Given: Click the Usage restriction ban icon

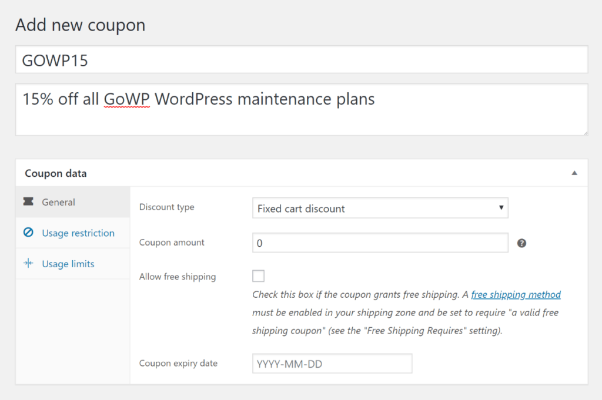Looking at the screenshot, I should 28,233.
